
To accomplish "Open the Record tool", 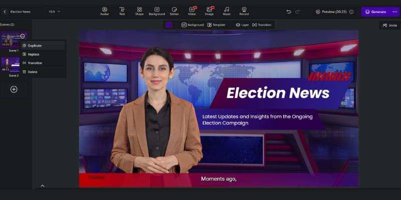I will point(244,11).
